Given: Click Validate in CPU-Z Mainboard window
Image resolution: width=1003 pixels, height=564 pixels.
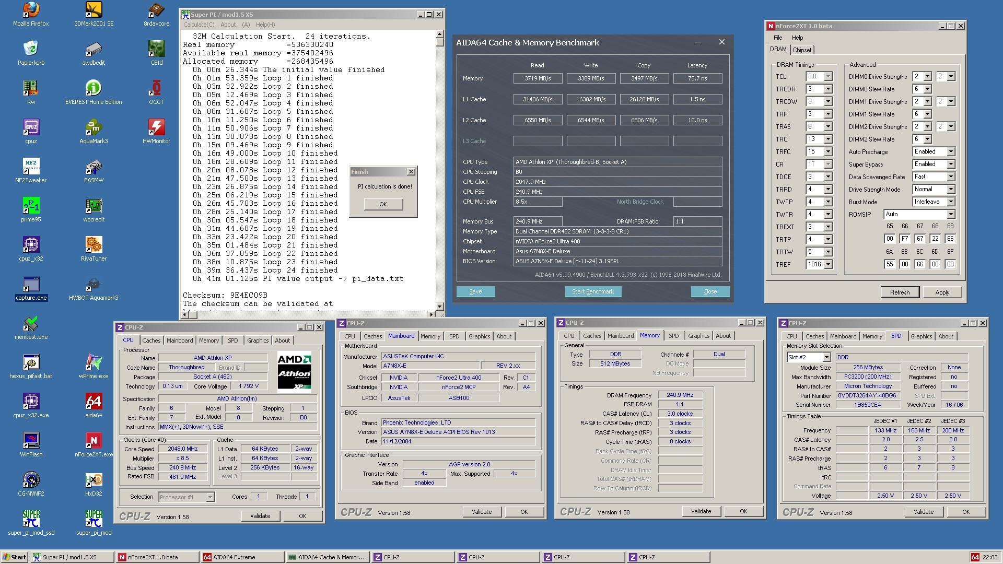Looking at the screenshot, I should tap(481, 512).
